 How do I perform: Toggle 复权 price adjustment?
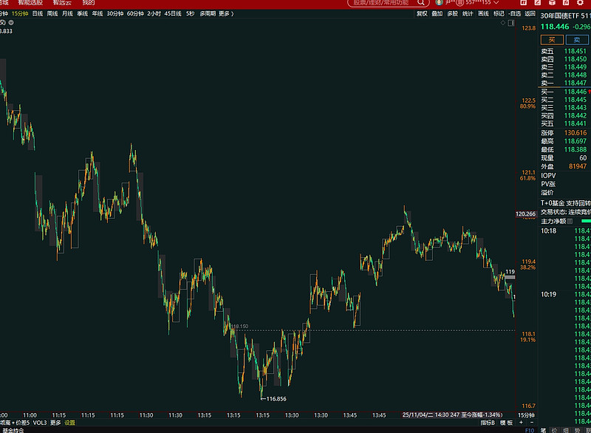tap(422, 13)
